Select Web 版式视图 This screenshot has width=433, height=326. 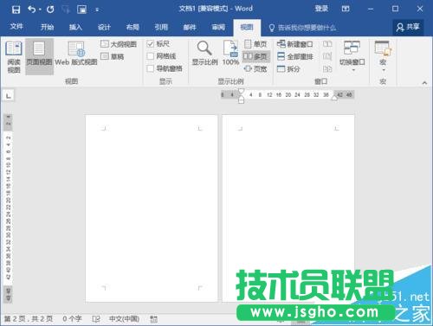(76, 54)
